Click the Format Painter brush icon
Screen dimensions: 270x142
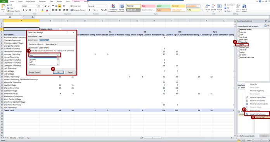(x=8, y=11)
